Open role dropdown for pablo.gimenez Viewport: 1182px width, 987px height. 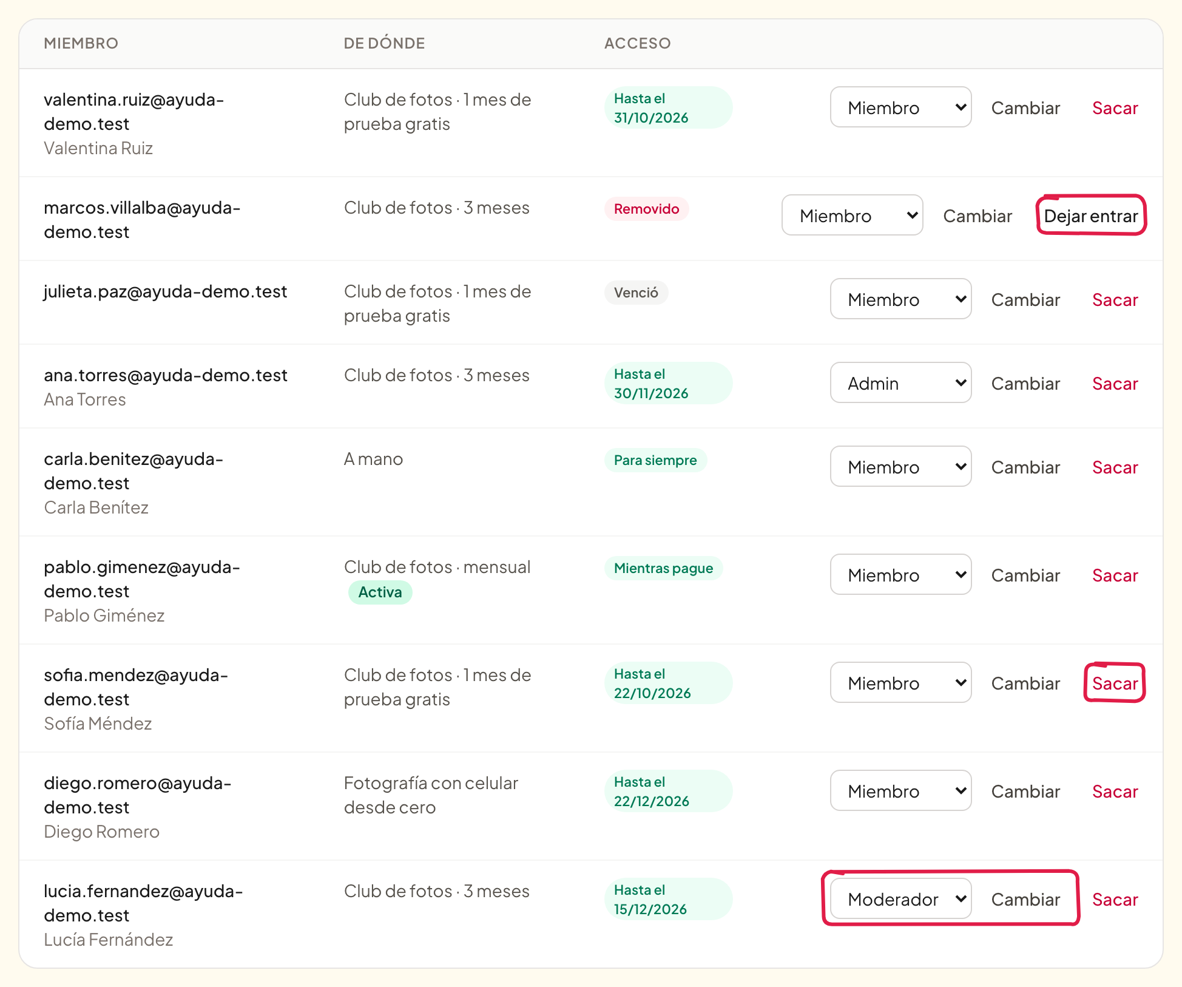click(x=900, y=575)
